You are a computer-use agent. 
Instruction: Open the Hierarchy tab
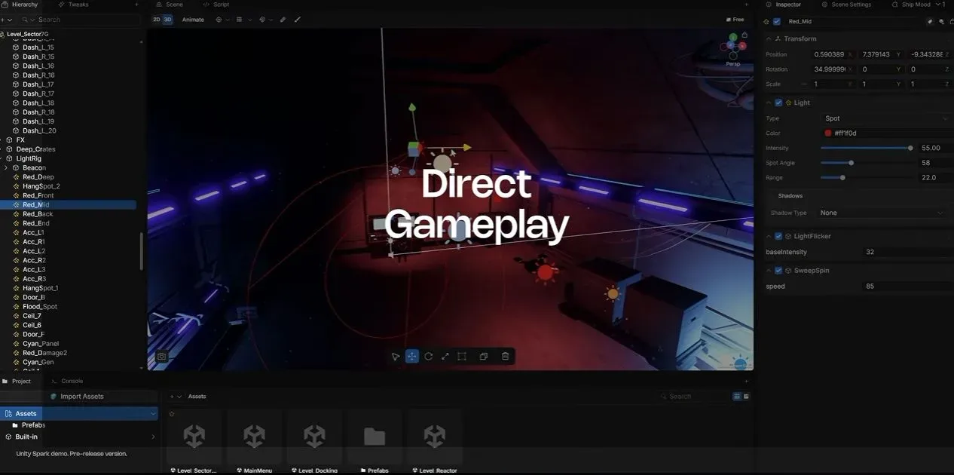20,5
